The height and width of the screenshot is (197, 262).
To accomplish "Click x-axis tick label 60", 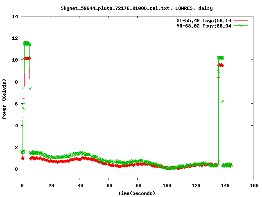I will pyautogui.click(x=109, y=186).
